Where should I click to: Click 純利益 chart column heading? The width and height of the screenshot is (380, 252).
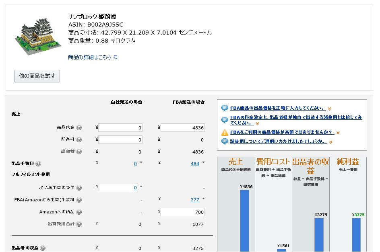pyautogui.click(x=348, y=162)
